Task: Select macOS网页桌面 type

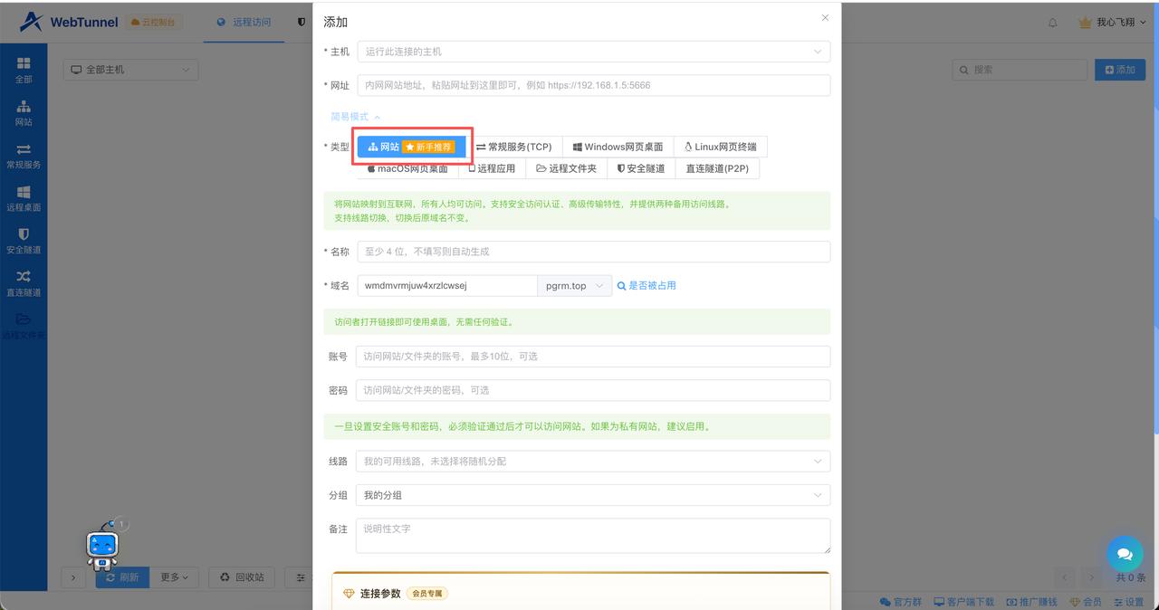Action: (407, 168)
